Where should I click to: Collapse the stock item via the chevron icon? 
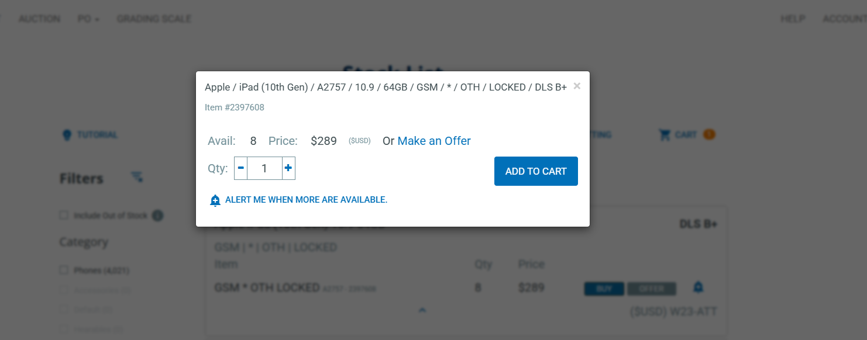point(422,309)
